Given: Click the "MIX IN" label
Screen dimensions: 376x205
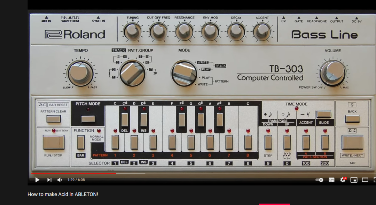Looking at the screenshot, I should tap(46, 21).
